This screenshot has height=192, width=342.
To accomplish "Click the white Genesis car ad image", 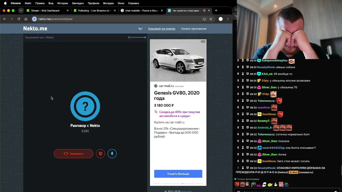I will pos(178,61).
